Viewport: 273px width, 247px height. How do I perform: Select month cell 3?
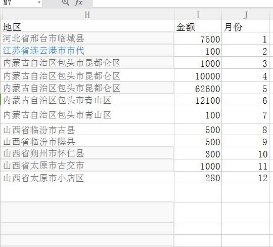pos(246,63)
